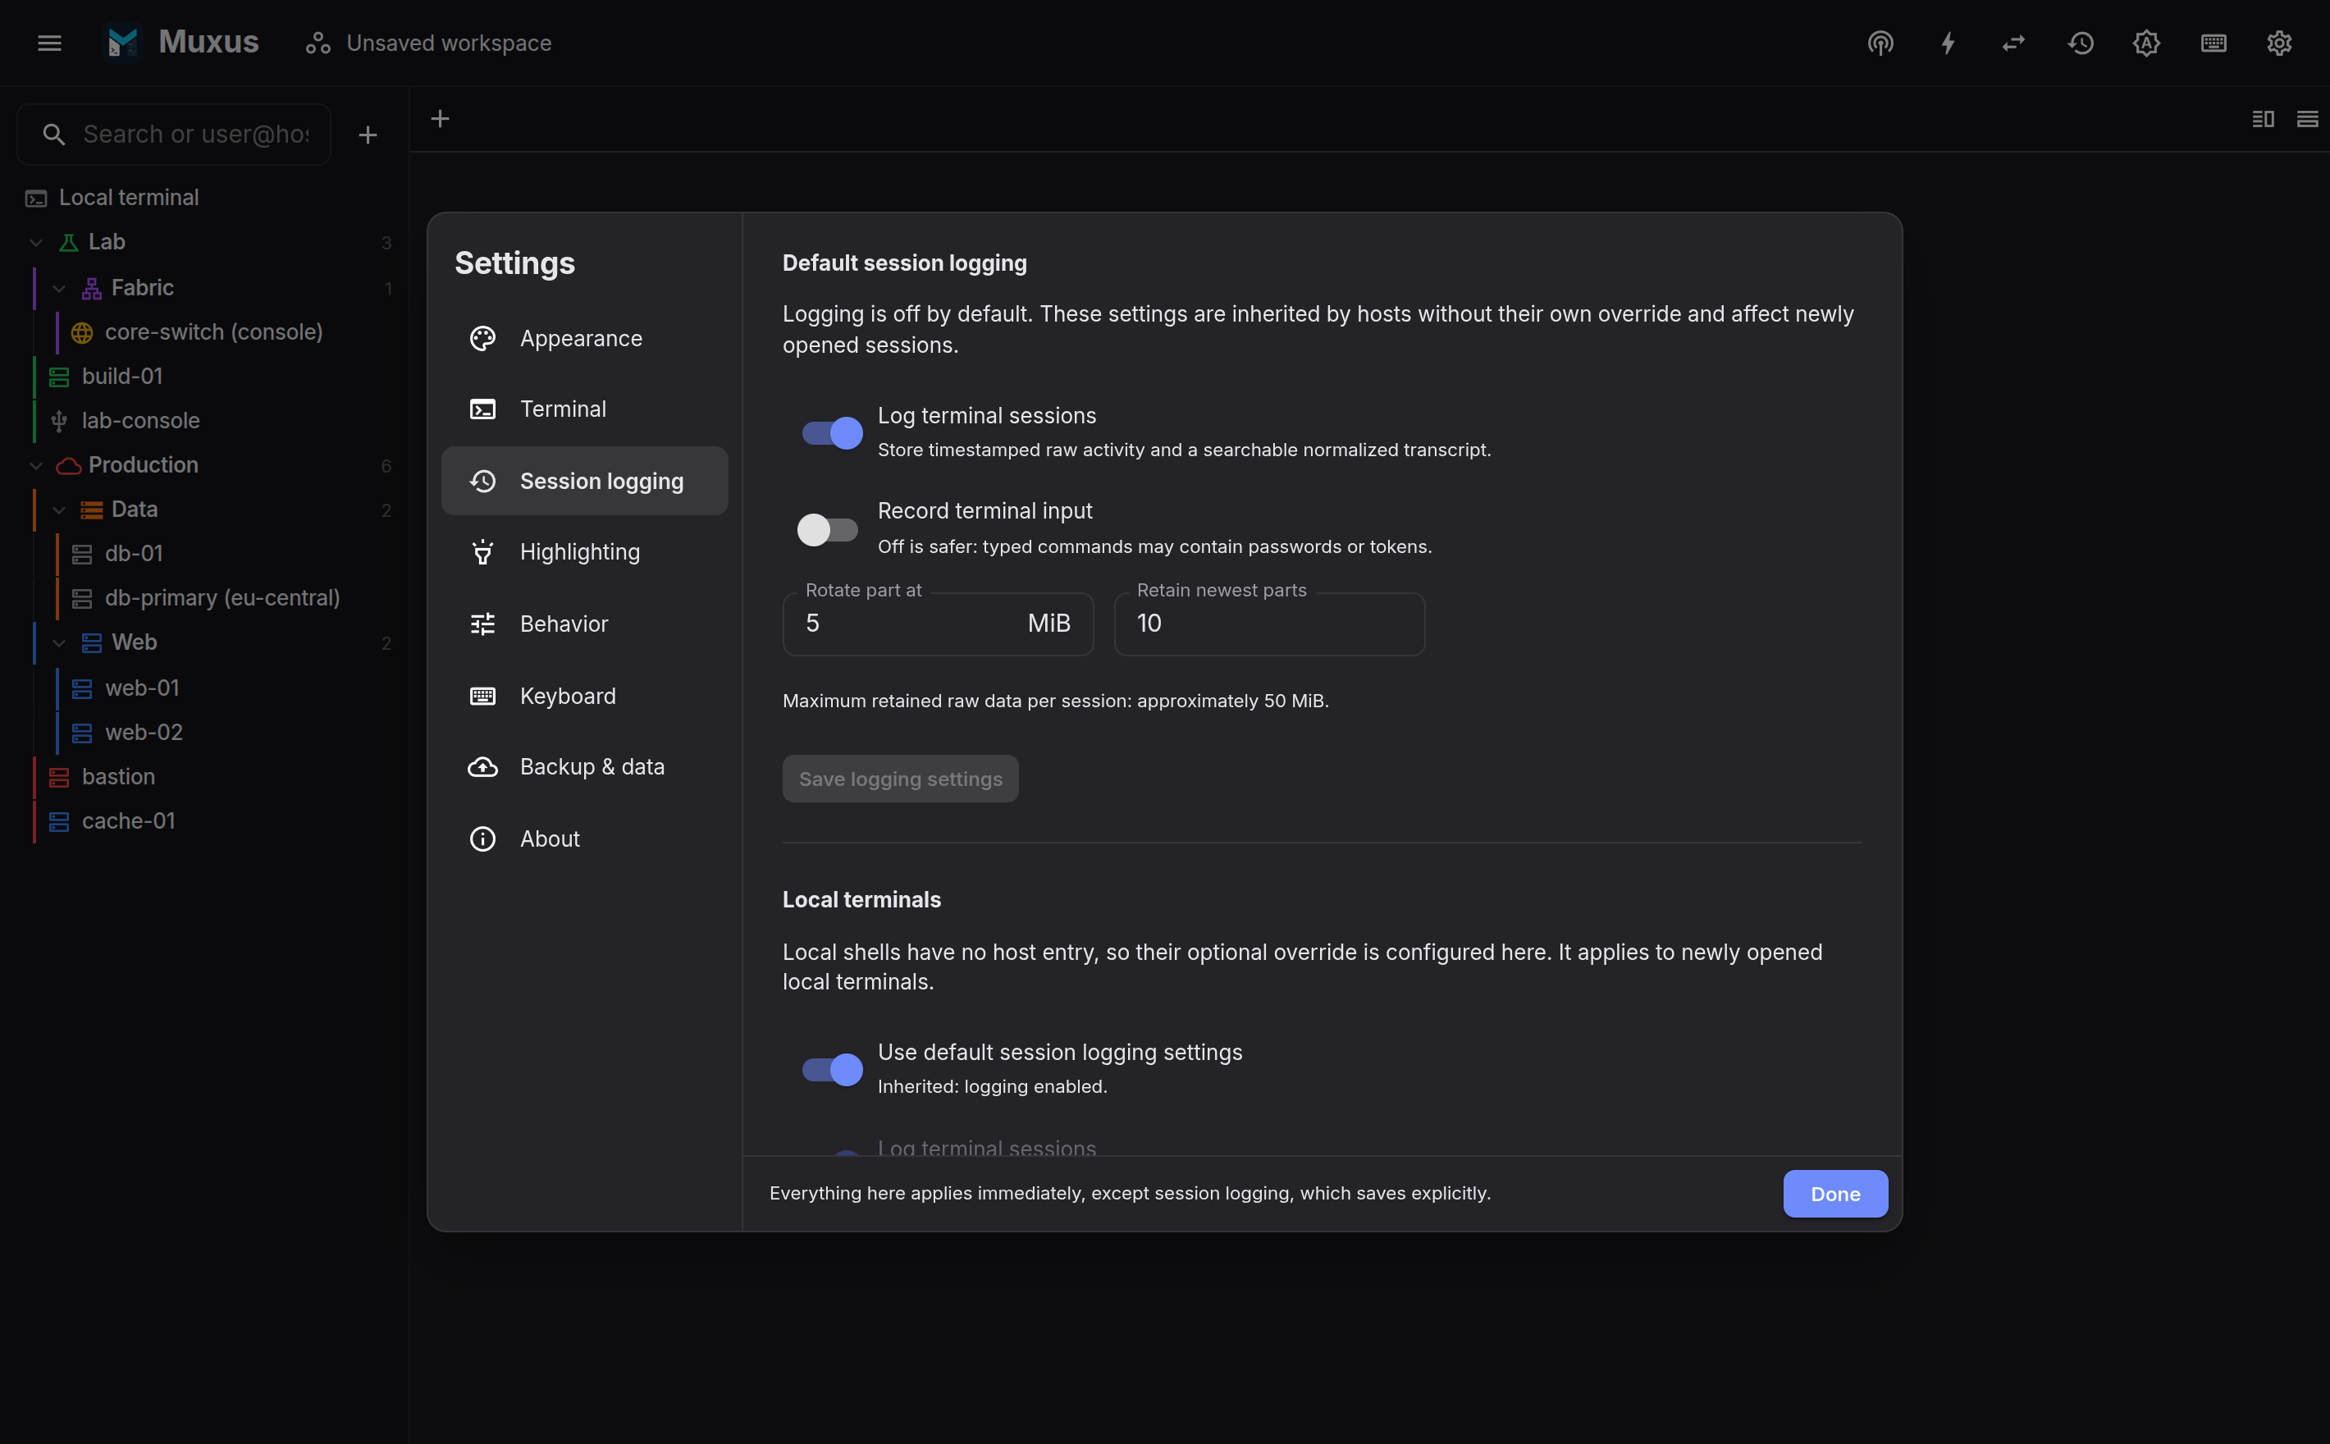Focus the Search or user@host field
2330x1444 pixels.
click(x=174, y=135)
